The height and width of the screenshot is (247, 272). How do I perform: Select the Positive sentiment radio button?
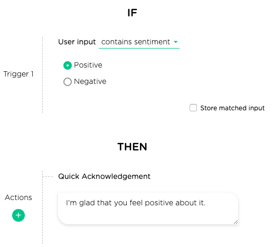68,65
